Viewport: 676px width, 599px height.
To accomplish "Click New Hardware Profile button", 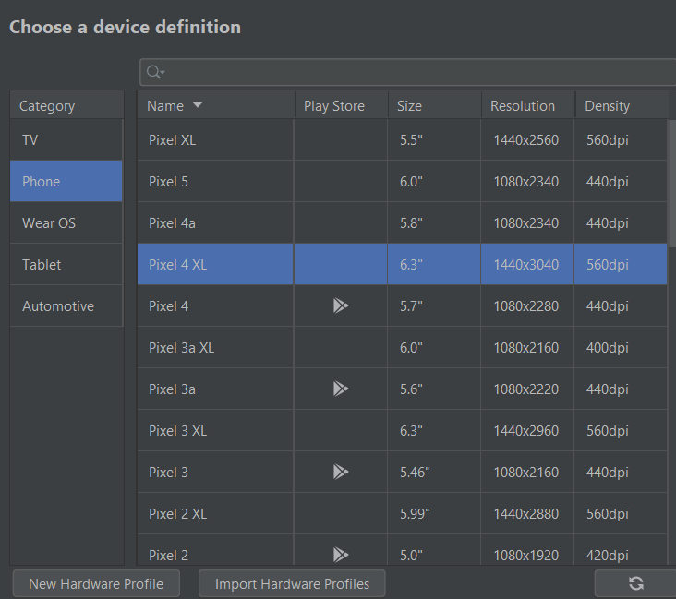I will pos(96,583).
